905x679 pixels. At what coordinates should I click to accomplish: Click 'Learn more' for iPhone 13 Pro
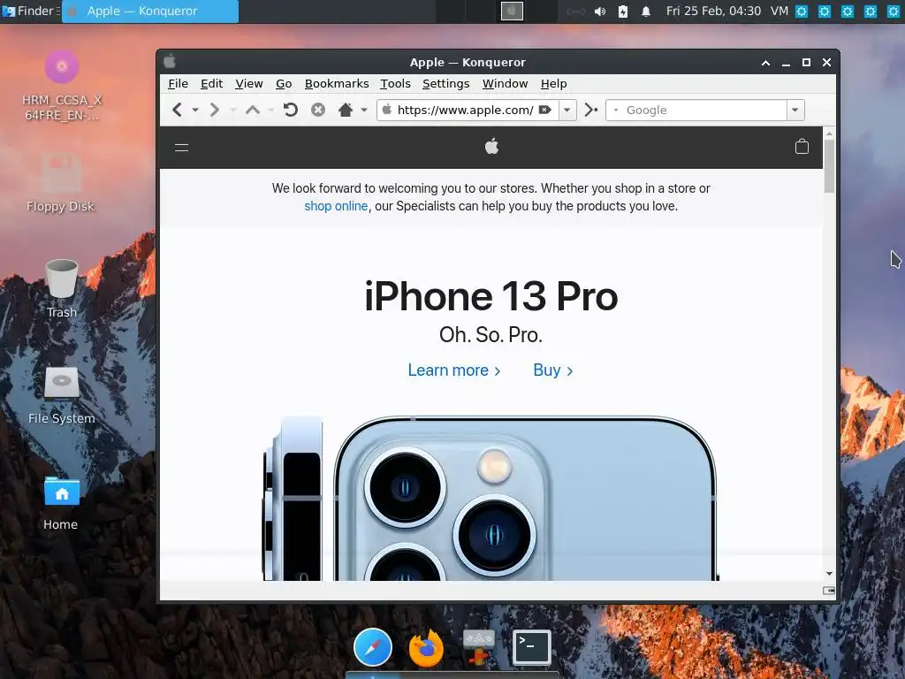point(454,370)
